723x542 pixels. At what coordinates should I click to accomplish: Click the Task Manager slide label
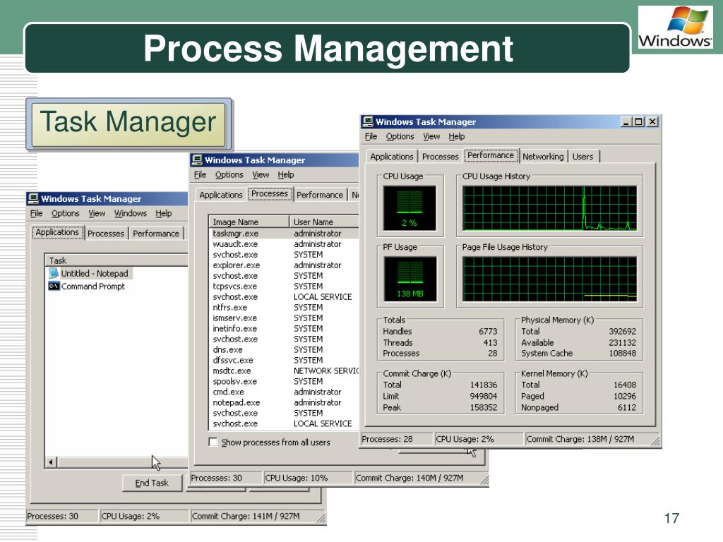129,124
